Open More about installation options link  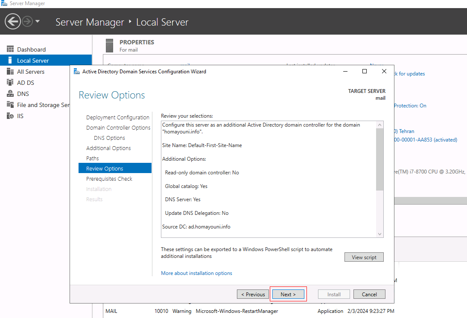[x=196, y=273]
